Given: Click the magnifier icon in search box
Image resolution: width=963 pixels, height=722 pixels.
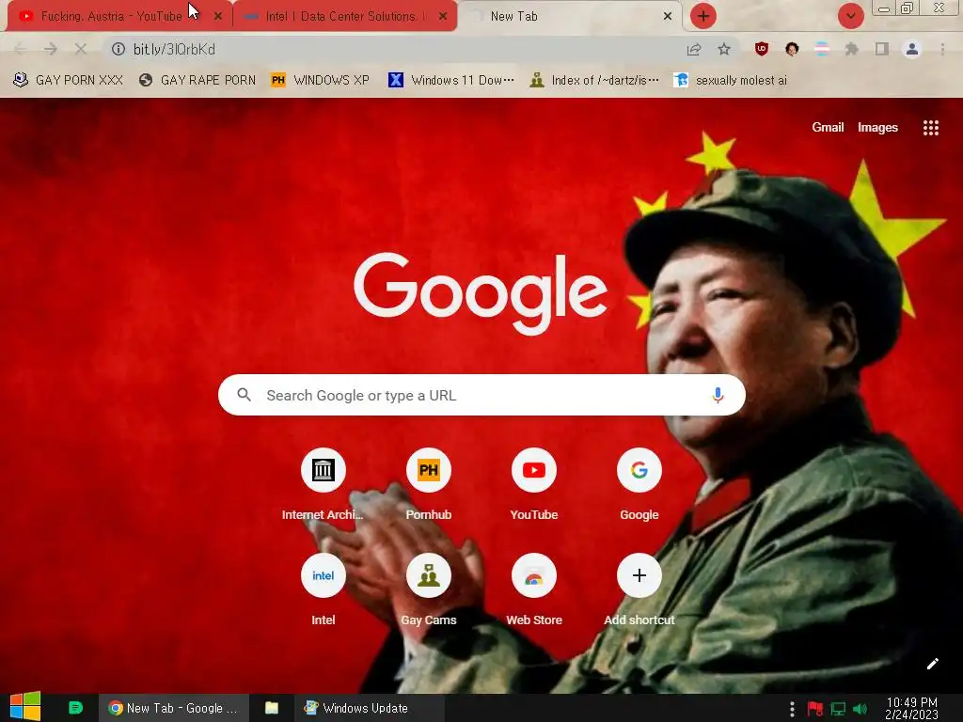Looking at the screenshot, I should tap(244, 395).
